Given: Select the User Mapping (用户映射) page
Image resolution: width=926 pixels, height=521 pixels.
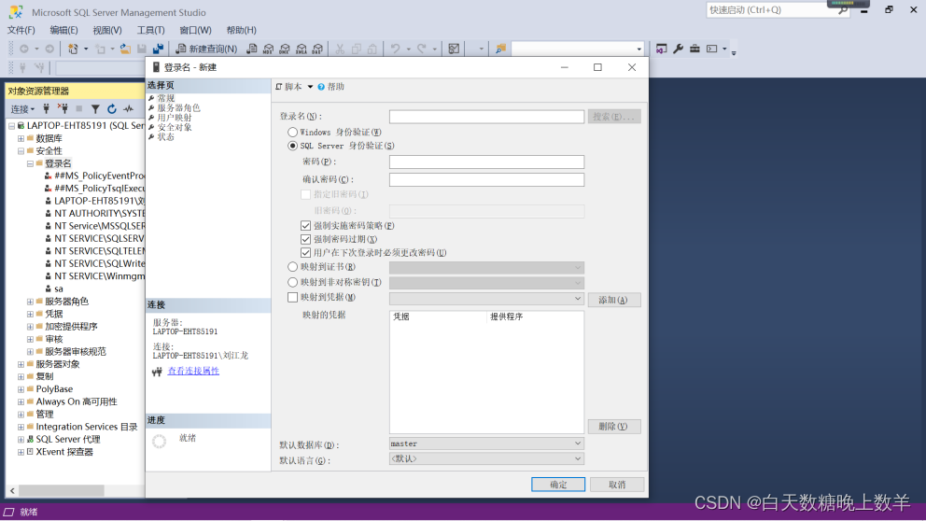Looking at the screenshot, I should (x=175, y=118).
